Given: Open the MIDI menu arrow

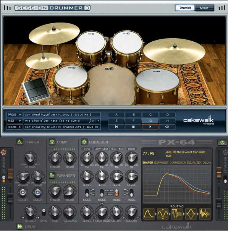Looking at the screenshot, I should [20, 121].
